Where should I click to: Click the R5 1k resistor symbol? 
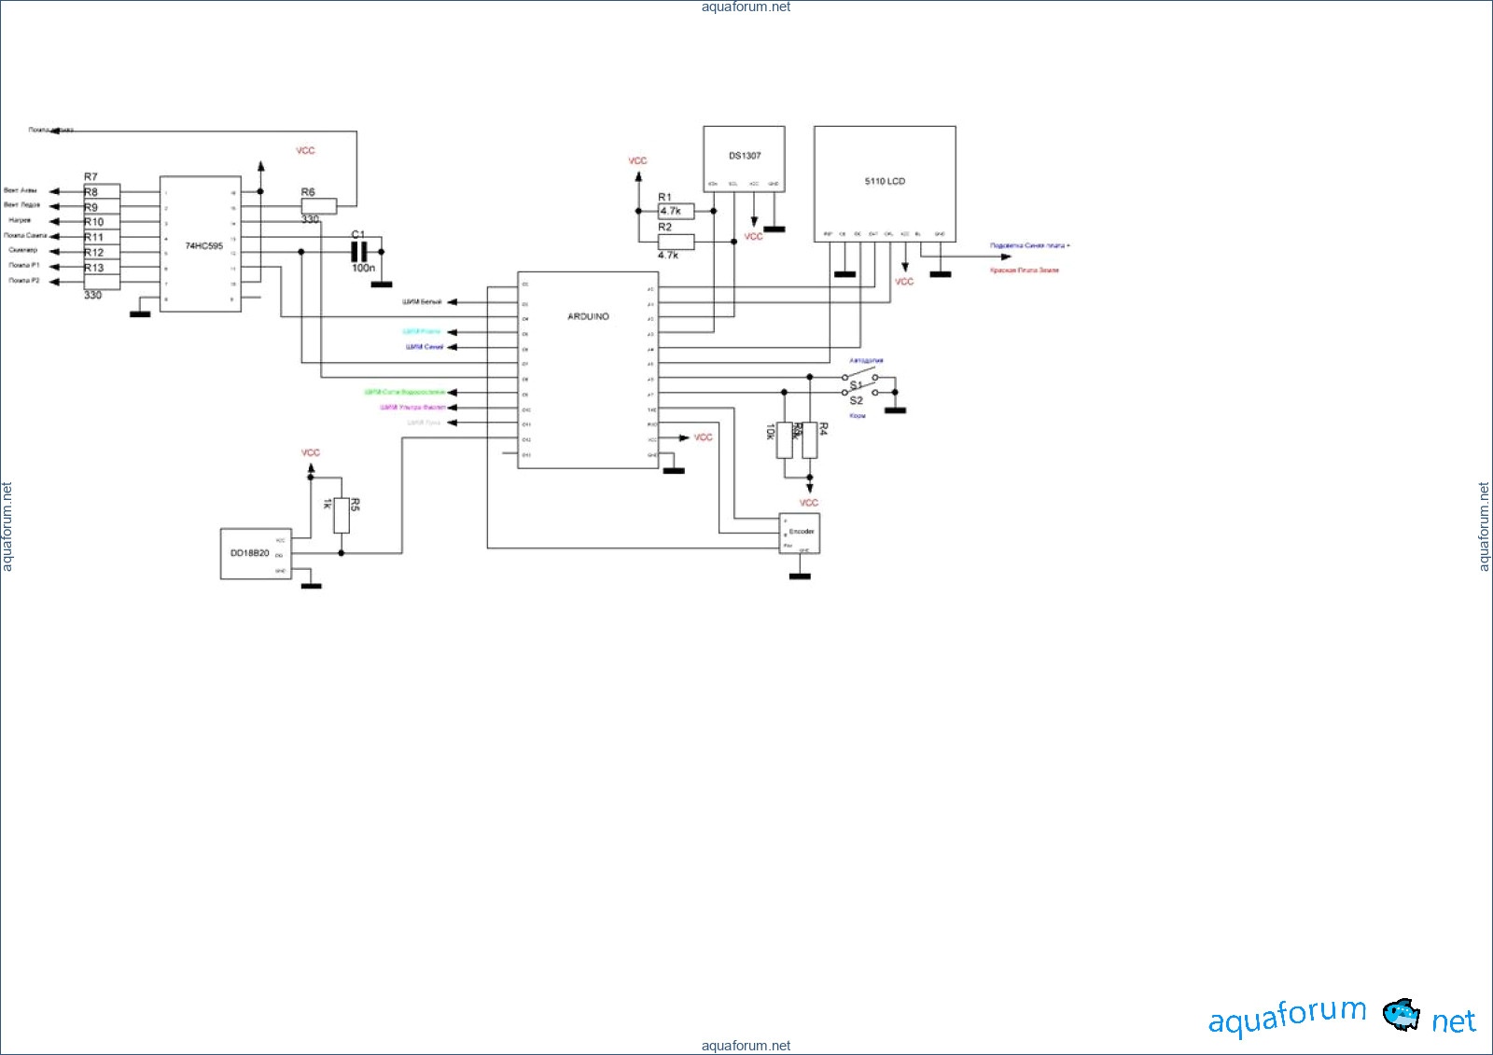click(342, 515)
